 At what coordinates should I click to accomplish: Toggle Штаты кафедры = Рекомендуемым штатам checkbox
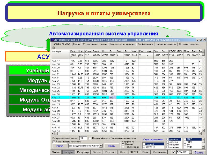90,138
